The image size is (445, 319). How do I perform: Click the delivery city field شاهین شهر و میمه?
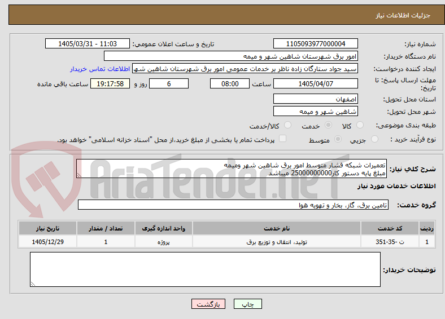tap(315, 112)
